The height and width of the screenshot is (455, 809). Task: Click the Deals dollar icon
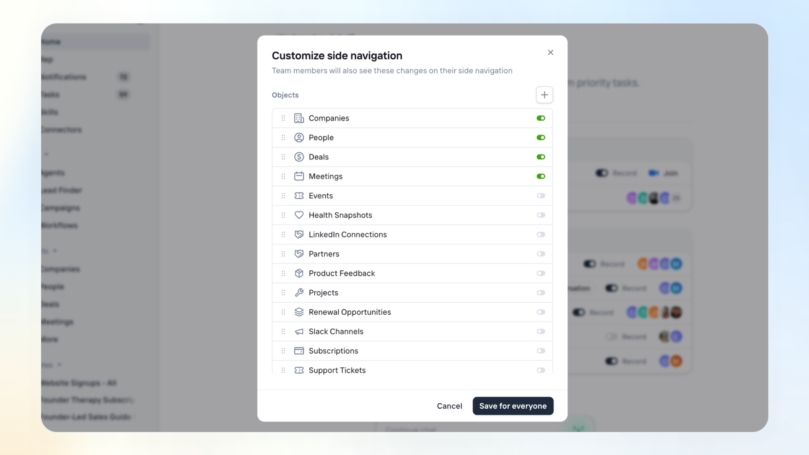299,157
